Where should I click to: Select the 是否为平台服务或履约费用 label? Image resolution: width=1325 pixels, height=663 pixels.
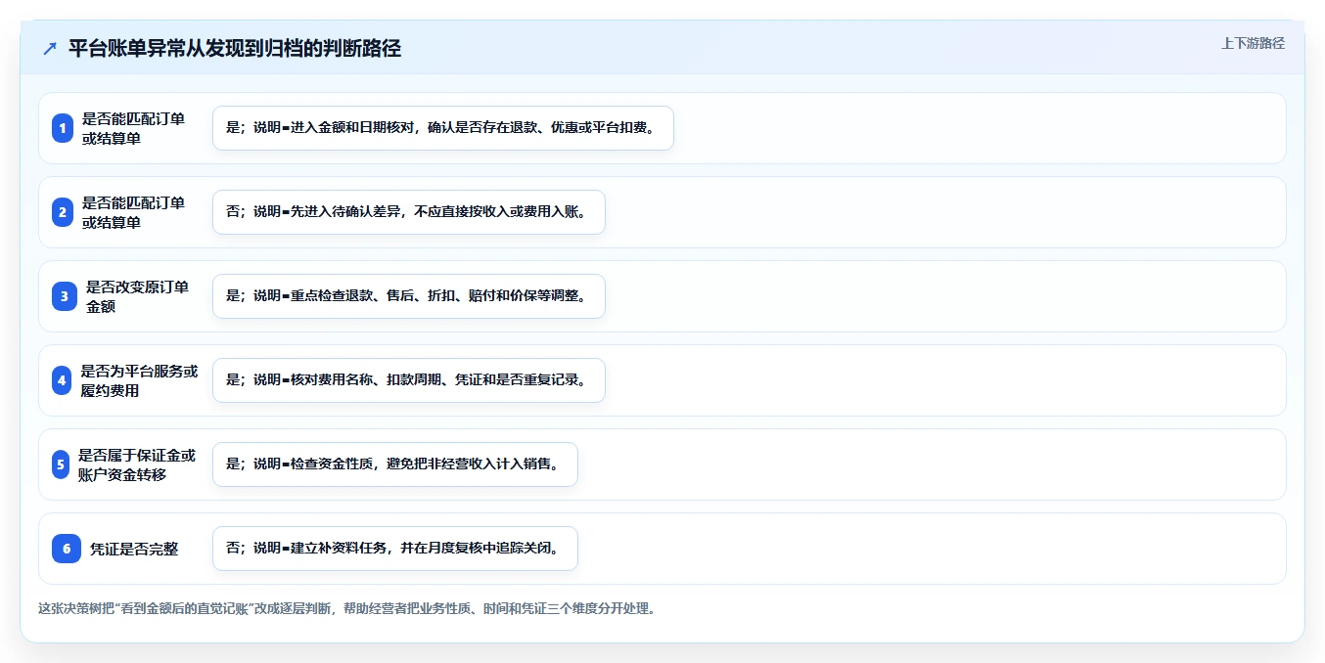(x=140, y=380)
